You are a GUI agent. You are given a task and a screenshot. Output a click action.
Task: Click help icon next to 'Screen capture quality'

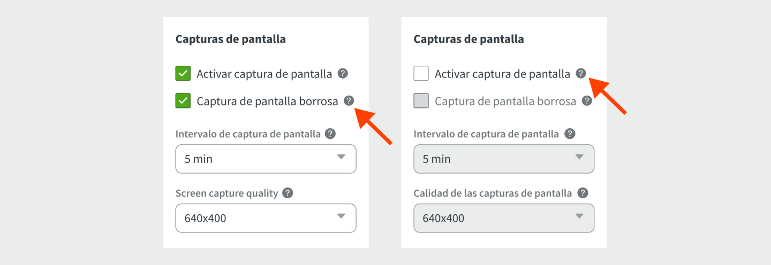288,193
